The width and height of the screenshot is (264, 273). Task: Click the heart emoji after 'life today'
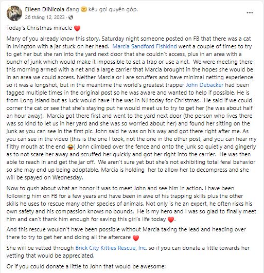tap(171, 220)
